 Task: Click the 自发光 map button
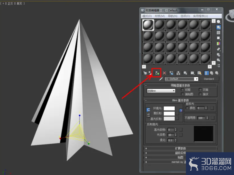(x=212, y=108)
